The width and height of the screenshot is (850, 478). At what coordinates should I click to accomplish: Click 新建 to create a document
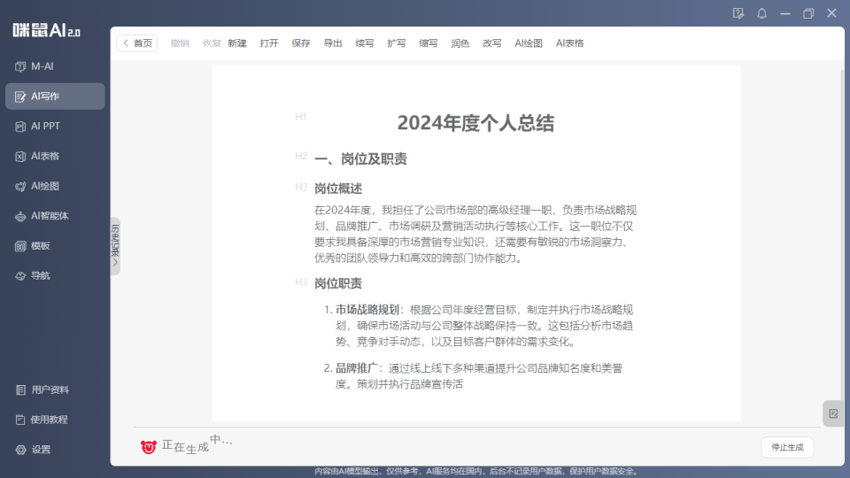237,43
